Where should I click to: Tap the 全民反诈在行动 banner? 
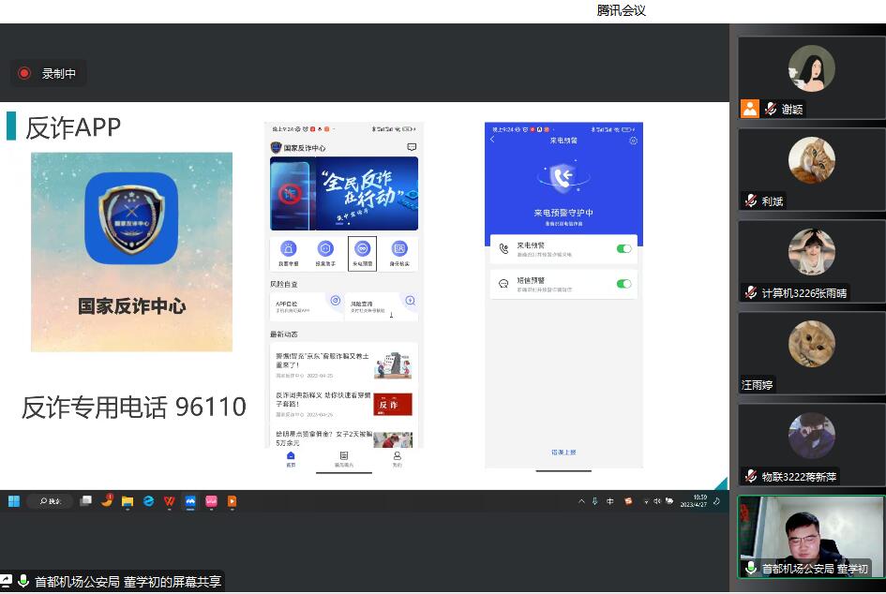344,194
